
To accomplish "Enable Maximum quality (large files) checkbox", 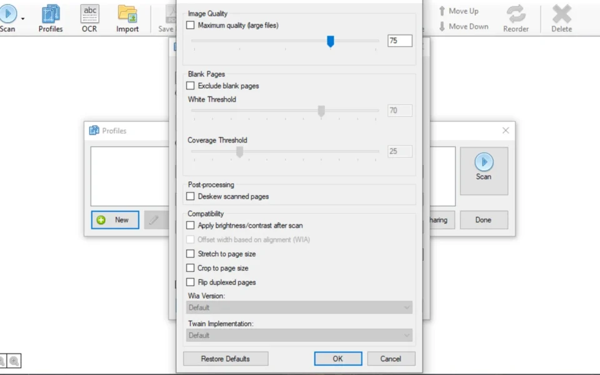I will 190,25.
